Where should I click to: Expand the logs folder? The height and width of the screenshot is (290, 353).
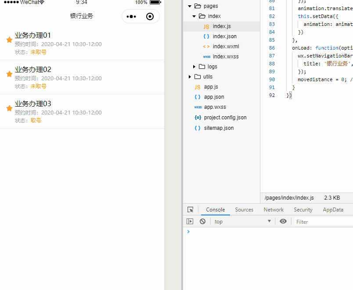point(194,66)
